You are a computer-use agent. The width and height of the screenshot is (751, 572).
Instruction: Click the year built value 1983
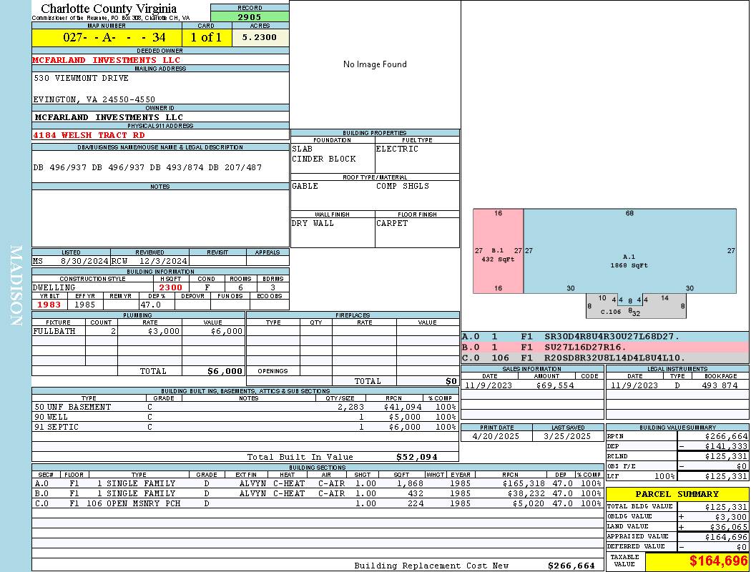[50, 305]
